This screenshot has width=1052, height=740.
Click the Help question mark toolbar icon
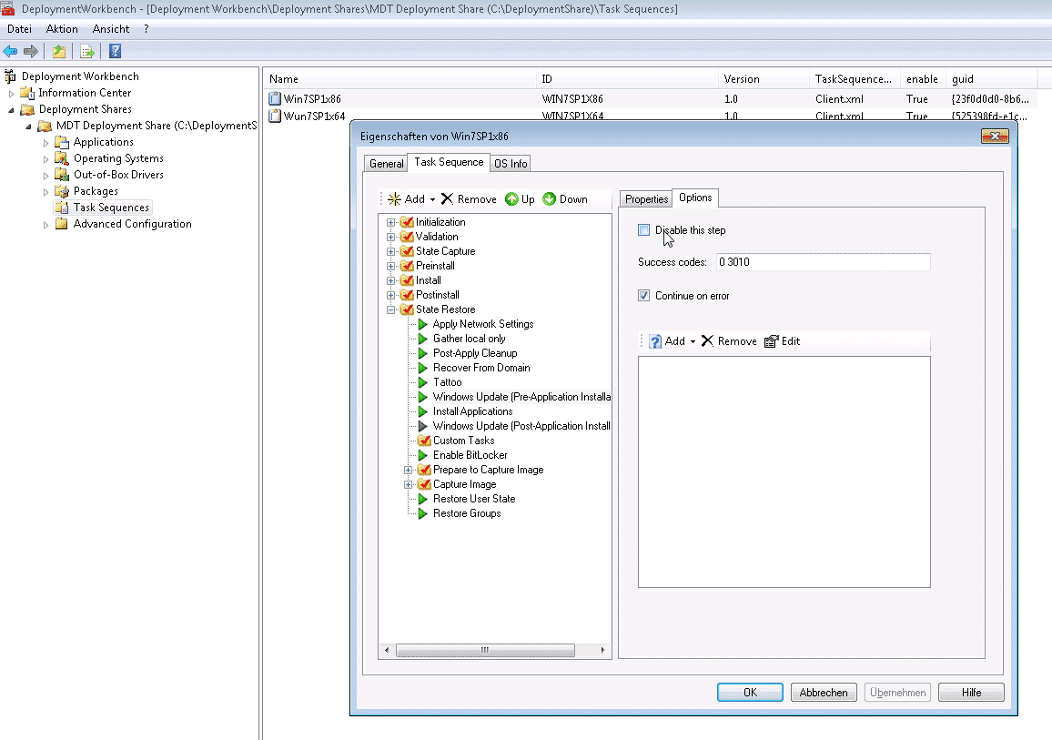point(116,51)
